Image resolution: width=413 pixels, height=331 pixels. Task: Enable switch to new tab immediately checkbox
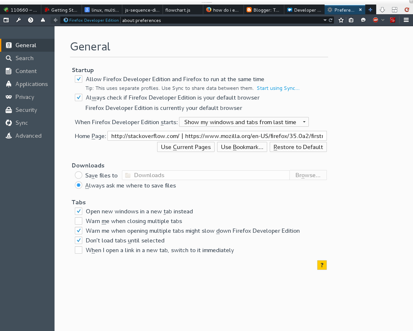pyautogui.click(x=78, y=250)
